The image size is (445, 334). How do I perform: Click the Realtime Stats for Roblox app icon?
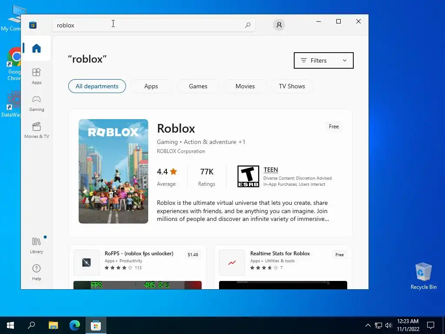(232, 262)
